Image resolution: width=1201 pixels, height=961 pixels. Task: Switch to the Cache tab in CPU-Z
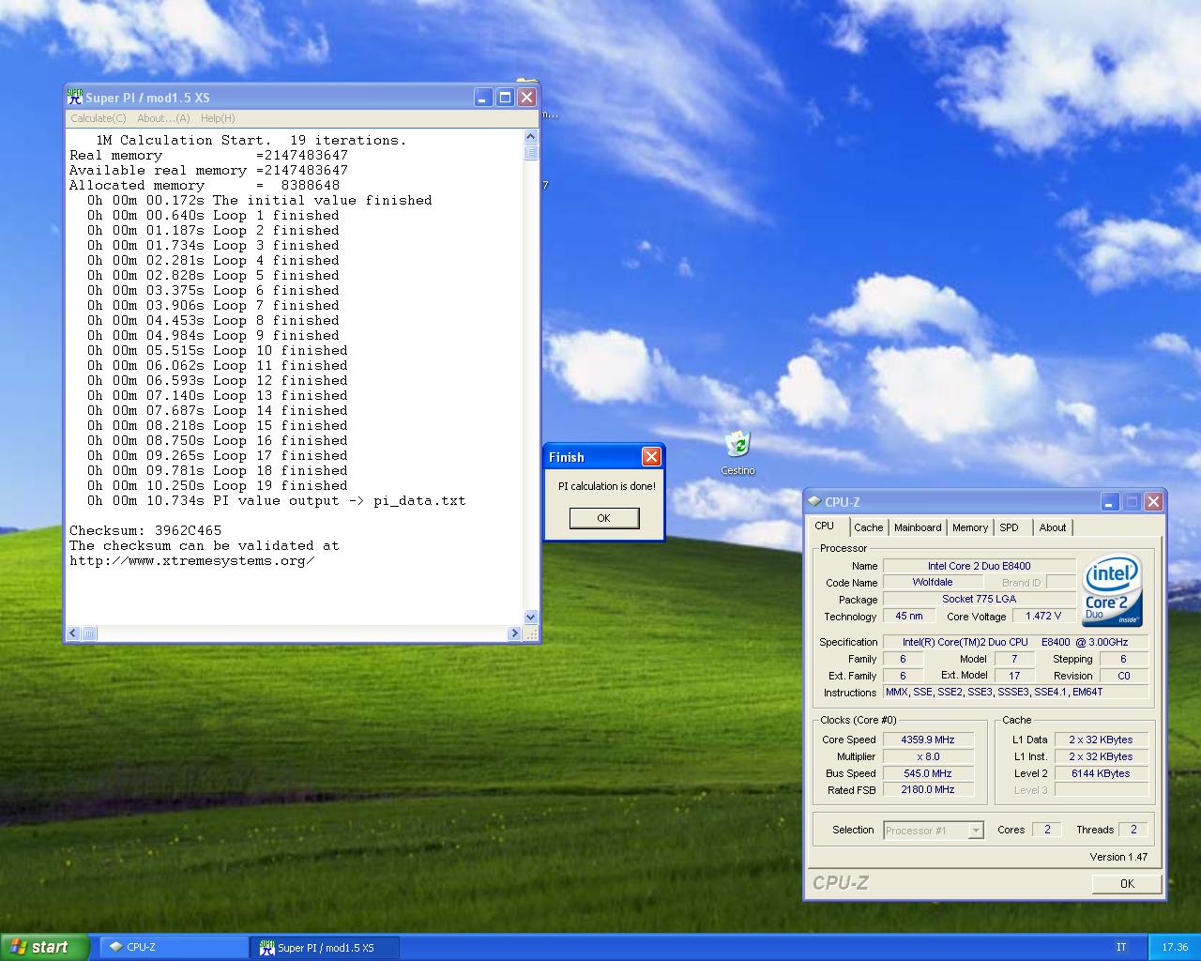tap(868, 527)
